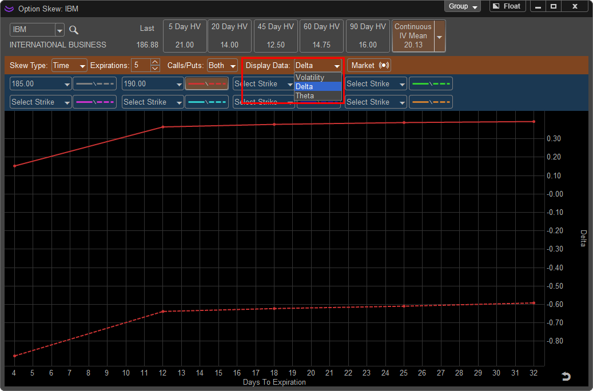Open third Select Strike dropdown in top strike row
Screen dimensions: 593x391
point(264,83)
